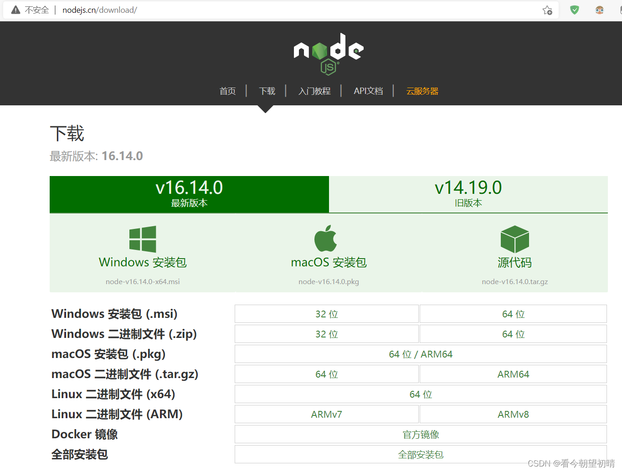Click the not-secure warning triangle icon
This screenshot has width=622, height=472.
pos(16,10)
